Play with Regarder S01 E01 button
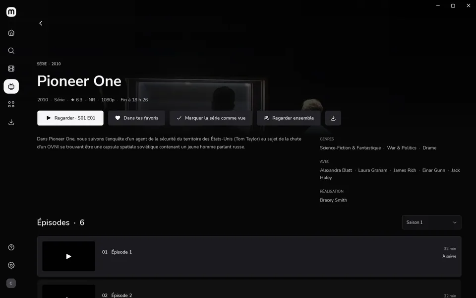The height and width of the screenshot is (298, 476). click(70, 118)
